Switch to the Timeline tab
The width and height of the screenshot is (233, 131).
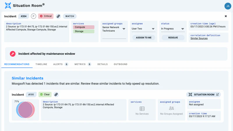point(41,64)
